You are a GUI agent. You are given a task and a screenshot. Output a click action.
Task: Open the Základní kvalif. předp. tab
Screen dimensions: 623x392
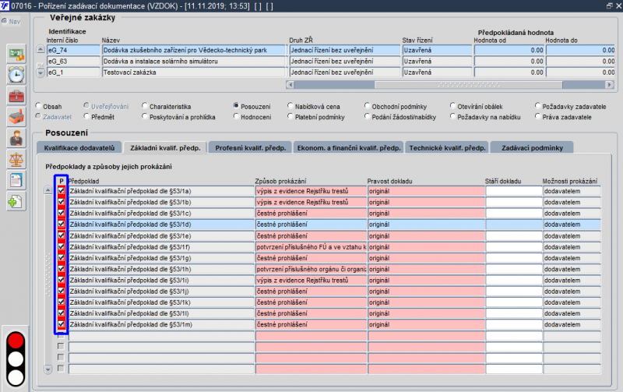click(165, 148)
